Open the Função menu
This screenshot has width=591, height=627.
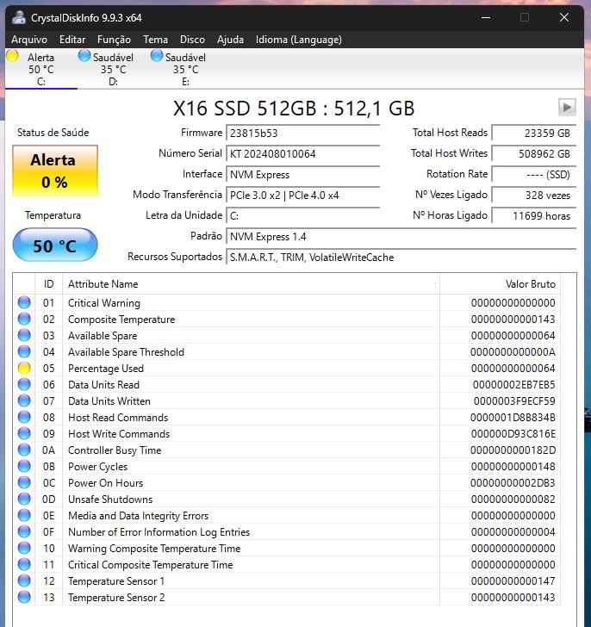point(114,40)
